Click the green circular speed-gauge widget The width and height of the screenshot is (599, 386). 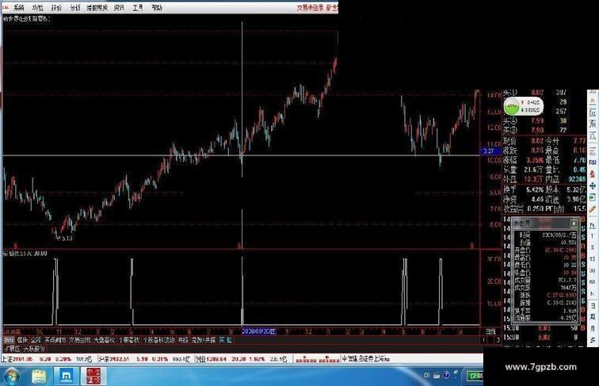tap(511, 106)
